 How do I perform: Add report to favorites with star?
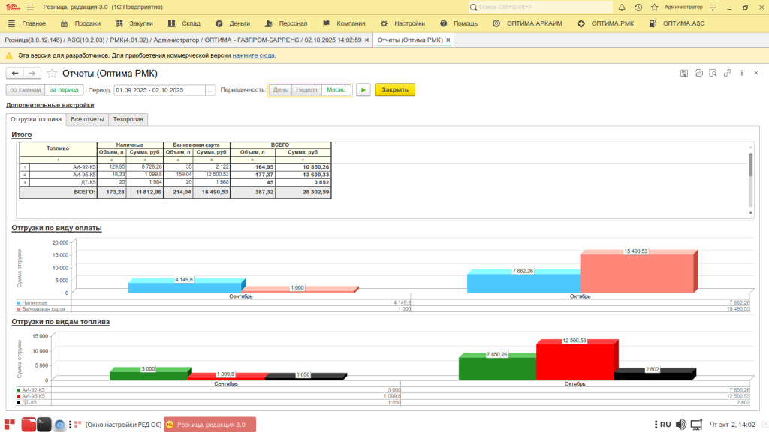pyautogui.click(x=52, y=73)
